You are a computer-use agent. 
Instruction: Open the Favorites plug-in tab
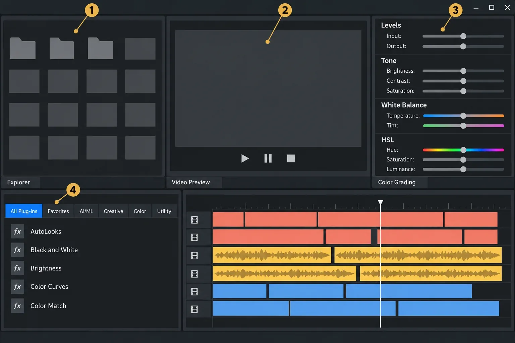click(x=58, y=211)
